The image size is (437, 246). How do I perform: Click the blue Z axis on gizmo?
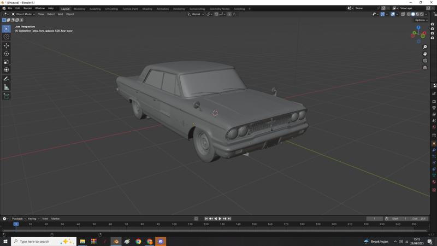[418, 28]
